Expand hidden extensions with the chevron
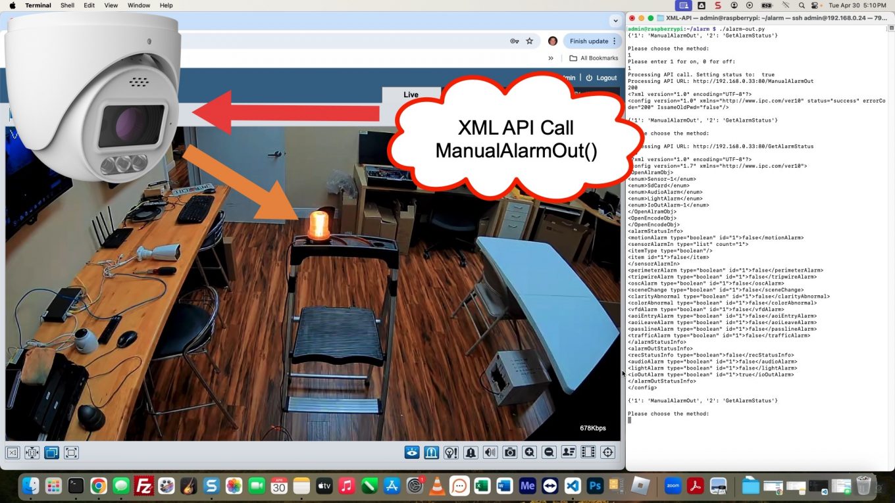The height and width of the screenshot is (503, 895). click(x=551, y=57)
